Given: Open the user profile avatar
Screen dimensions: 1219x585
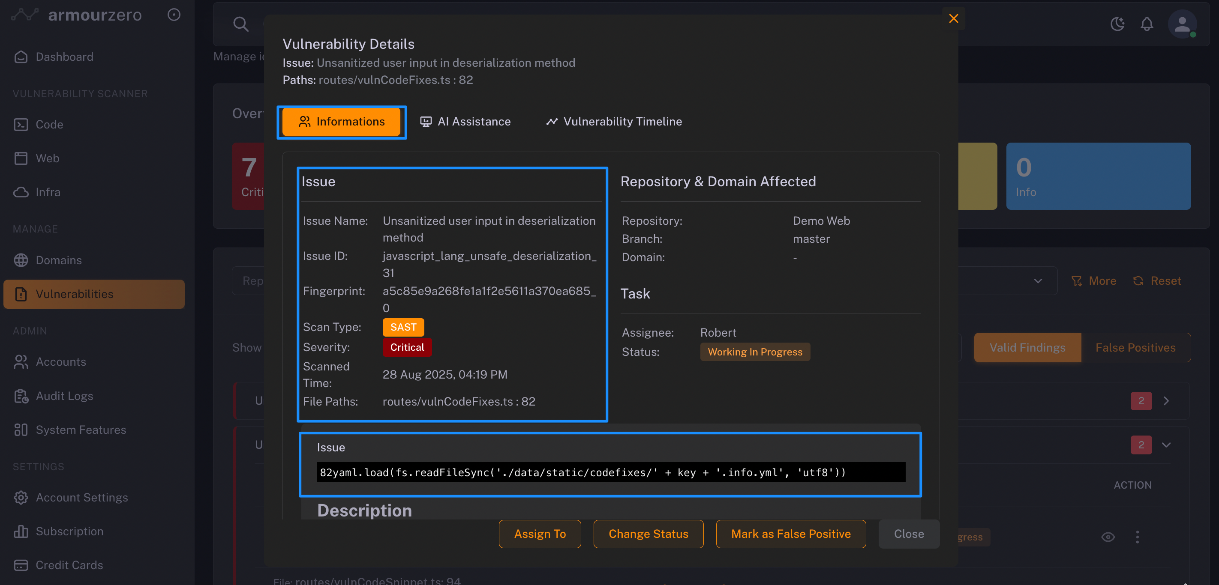Looking at the screenshot, I should pyautogui.click(x=1182, y=24).
